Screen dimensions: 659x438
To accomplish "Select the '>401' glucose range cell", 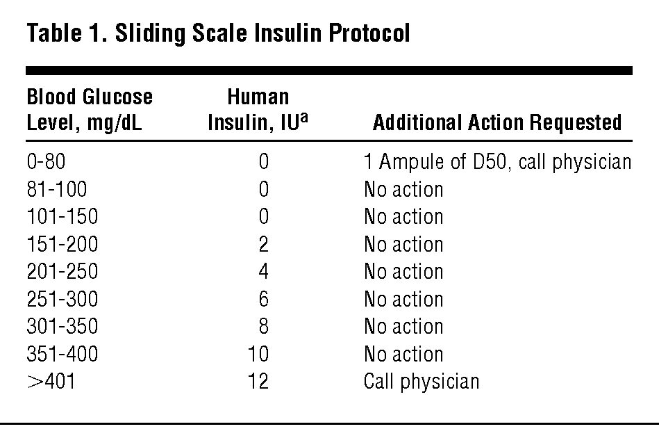I will [51, 382].
